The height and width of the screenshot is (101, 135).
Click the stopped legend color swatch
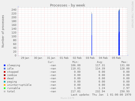click(5, 72)
